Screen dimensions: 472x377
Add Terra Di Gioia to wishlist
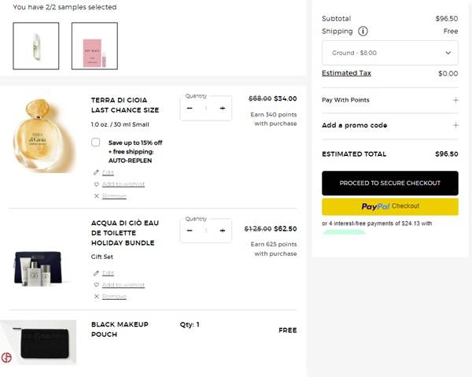click(122, 184)
